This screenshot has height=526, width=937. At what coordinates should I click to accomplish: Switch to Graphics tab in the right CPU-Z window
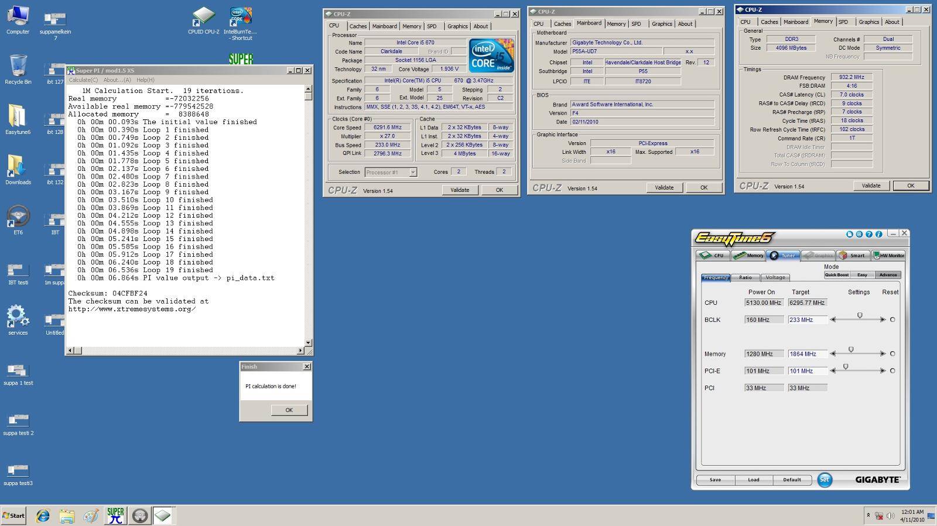(868, 22)
